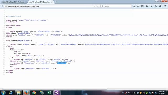Click the green circular sync tray icon

[146, 93]
